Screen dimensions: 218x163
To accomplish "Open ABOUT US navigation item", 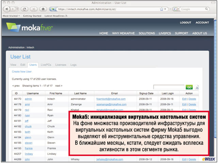I will coord(200,33).
